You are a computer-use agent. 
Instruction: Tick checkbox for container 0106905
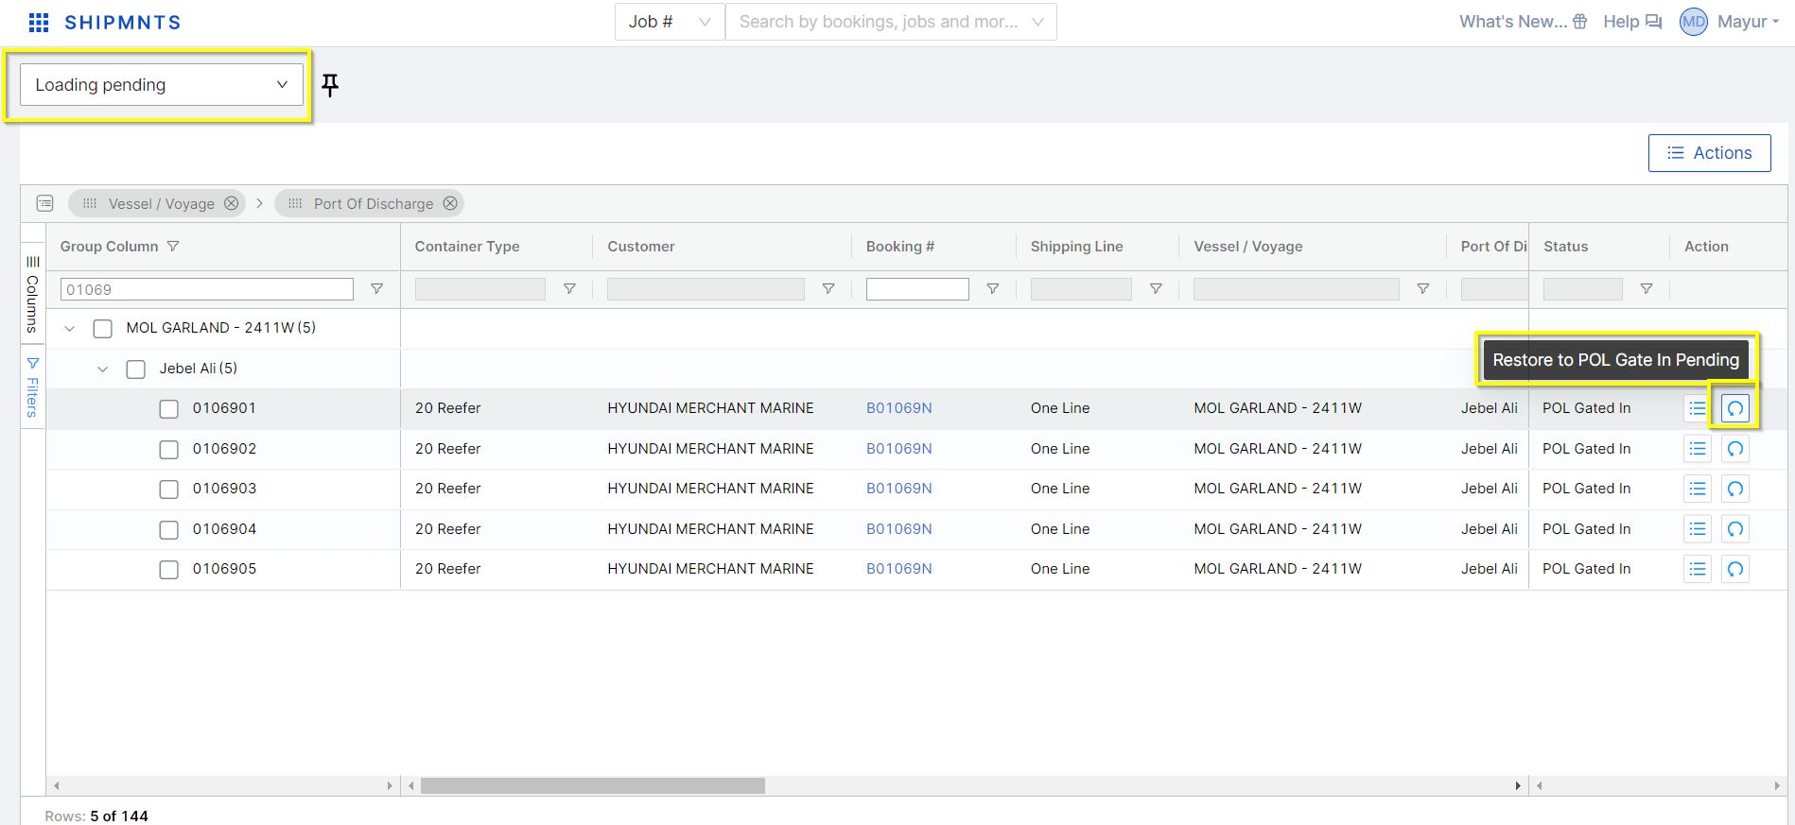click(x=169, y=569)
